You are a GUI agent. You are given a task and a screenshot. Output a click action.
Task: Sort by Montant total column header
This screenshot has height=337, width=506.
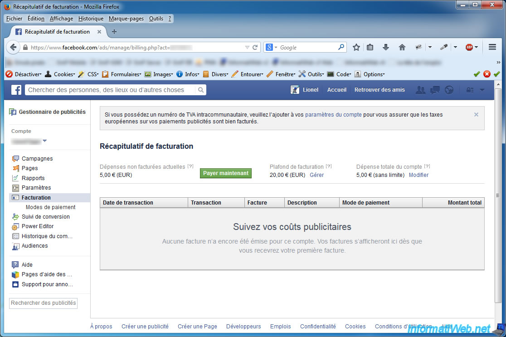pyautogui.click(x=453, y=203)
